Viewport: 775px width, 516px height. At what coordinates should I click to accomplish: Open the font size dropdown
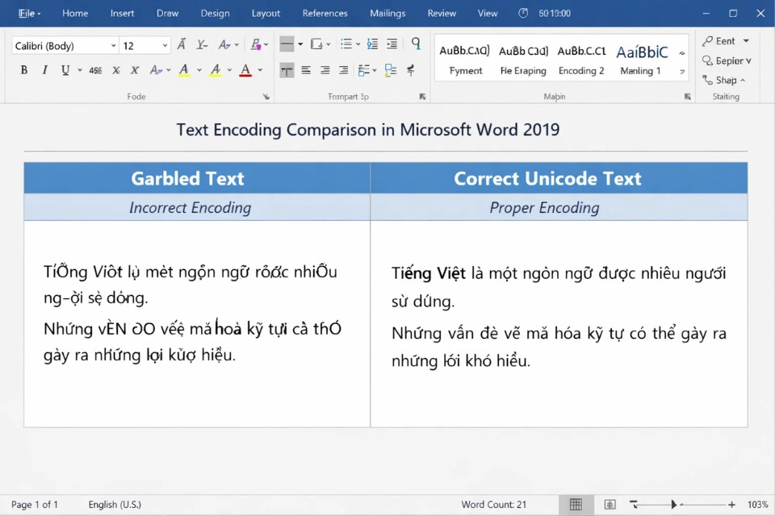click(165, 45)
